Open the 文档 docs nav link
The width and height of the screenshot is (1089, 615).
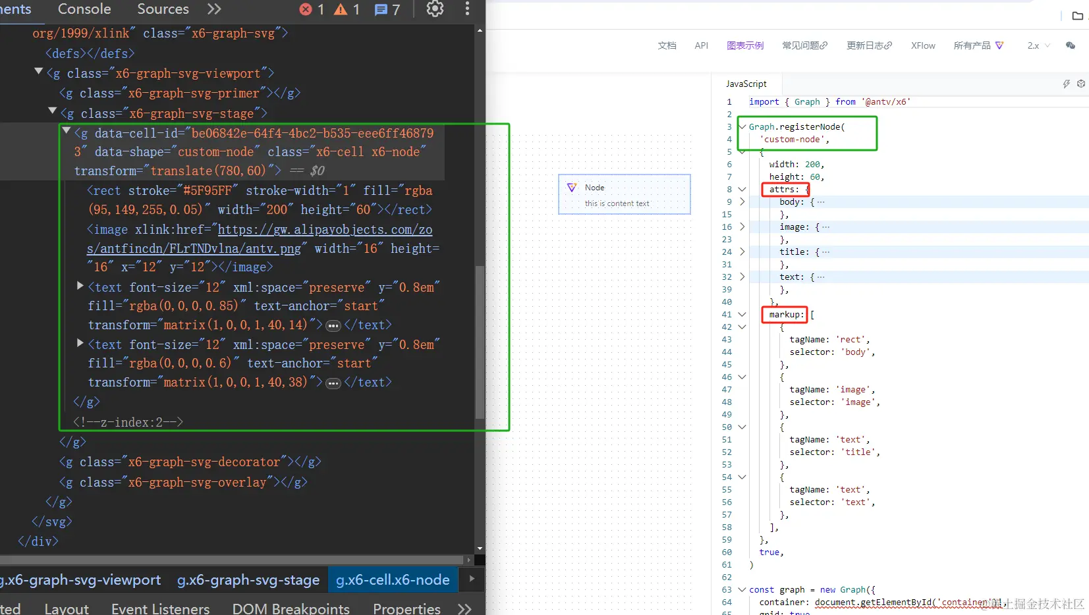[x=667, y=45]
